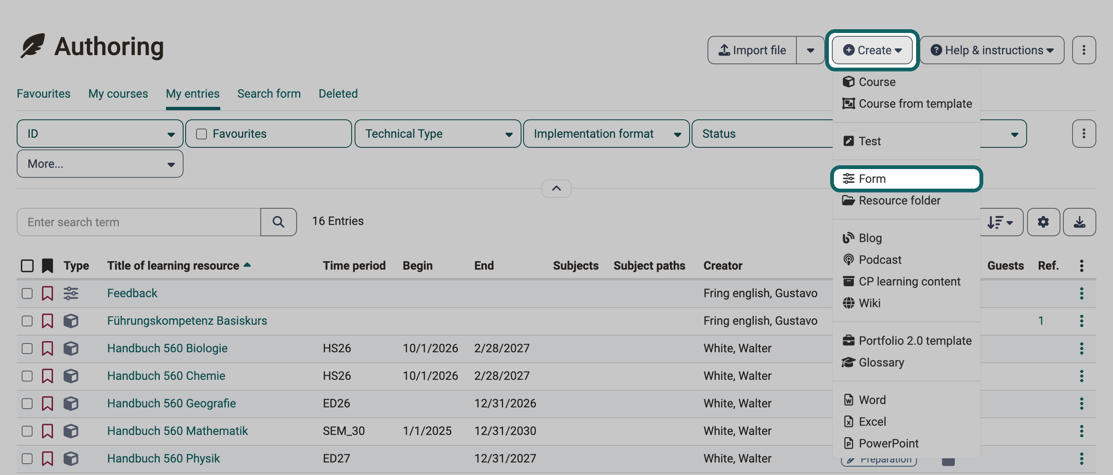Image resolution: width=1113 pixels, height=475 pixels.
Task: Choose Form from Create menu
Action: coord(906,179)
